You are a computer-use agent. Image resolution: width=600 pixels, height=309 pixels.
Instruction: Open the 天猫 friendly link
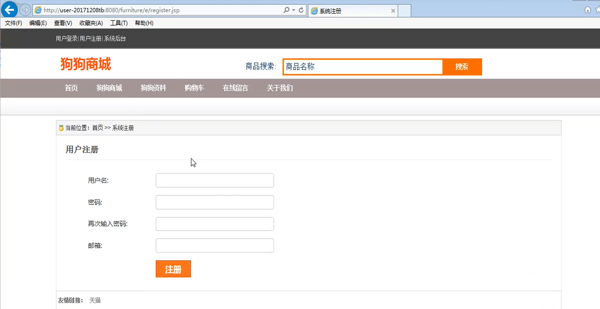tap(95, 300)
